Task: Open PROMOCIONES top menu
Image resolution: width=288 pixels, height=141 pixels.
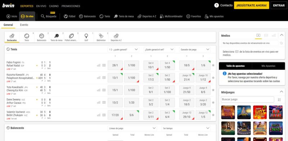Action: click(x=71, y=6)
